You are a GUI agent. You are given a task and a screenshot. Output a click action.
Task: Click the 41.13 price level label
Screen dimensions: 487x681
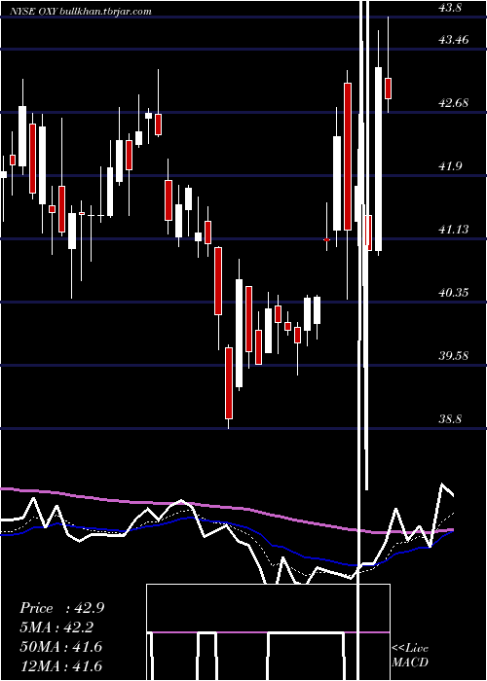tap(454, 229)
